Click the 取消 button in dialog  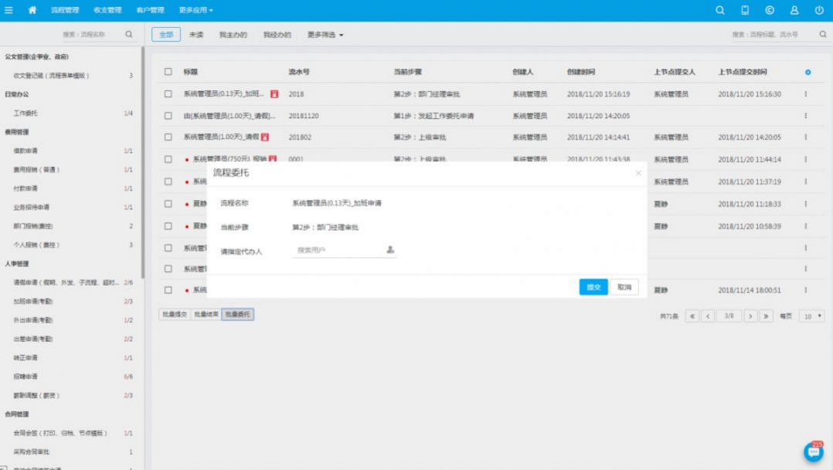[624, 287]
